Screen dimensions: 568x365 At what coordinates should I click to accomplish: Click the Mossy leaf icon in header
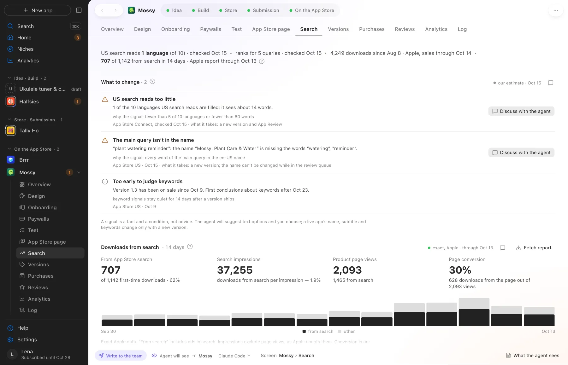[131, 10]
